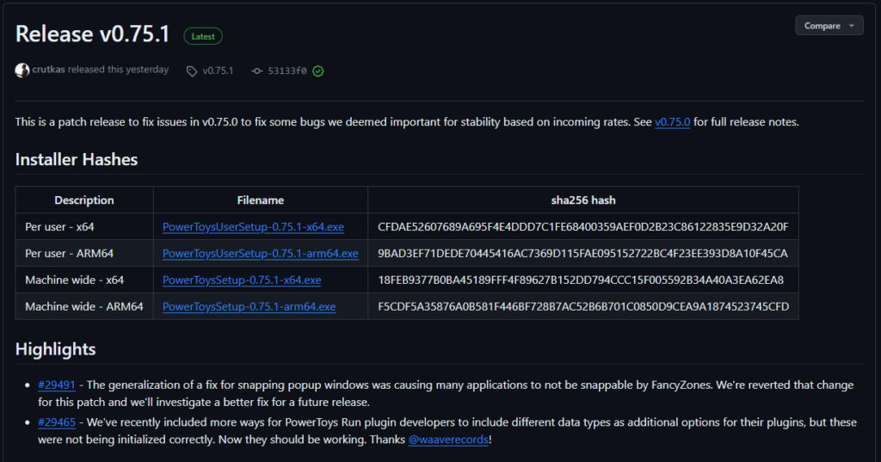Open the Compare dropdown button
Screen dimensions: 881x462
829,25
